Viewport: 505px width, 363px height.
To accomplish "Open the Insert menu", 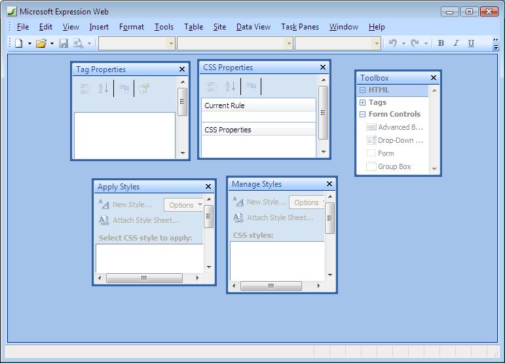I will tap(99, 27).
